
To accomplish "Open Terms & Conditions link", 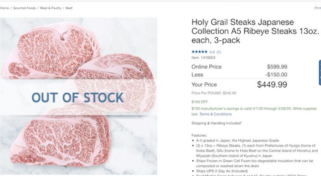I will click(x=215, y=114).
